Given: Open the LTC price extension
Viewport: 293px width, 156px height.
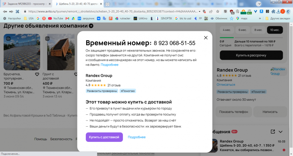Looking at the screenshot, I should (250, 12).
